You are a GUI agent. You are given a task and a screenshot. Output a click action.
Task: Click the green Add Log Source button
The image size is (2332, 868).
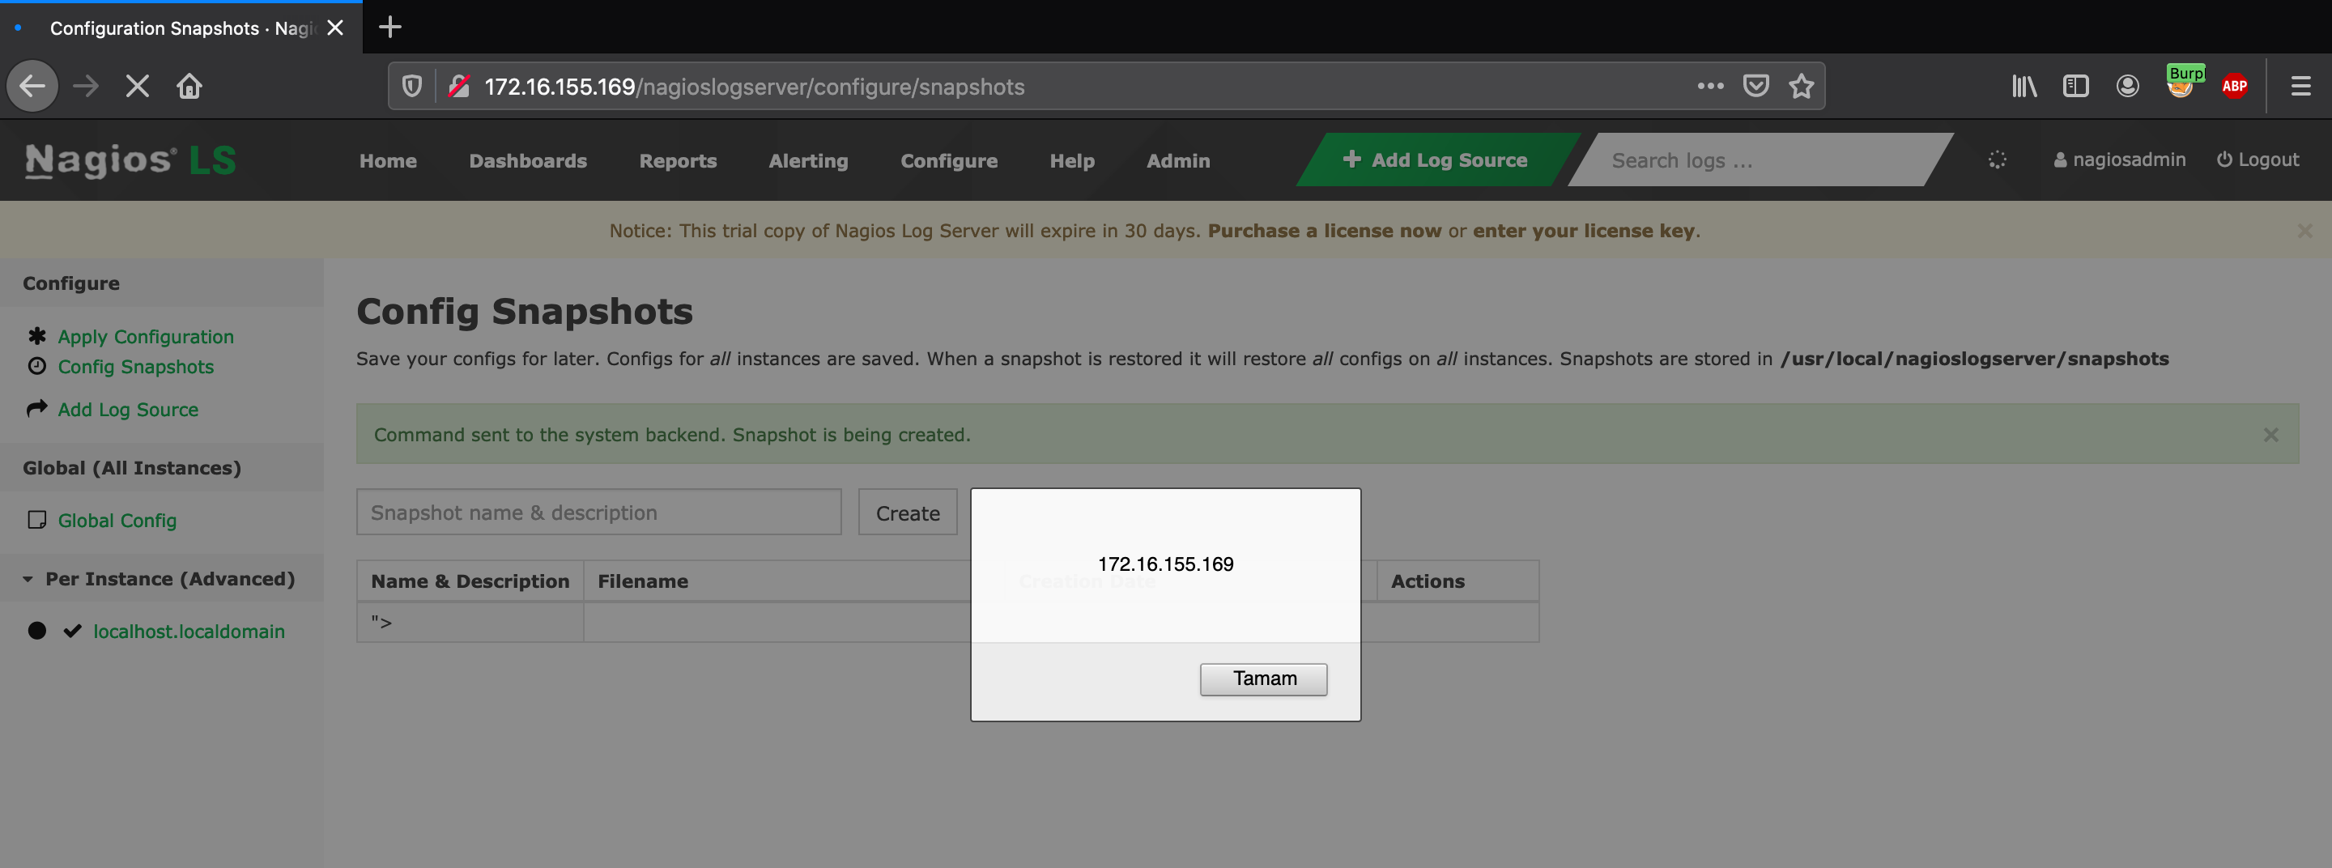[x=1436, y=160]
